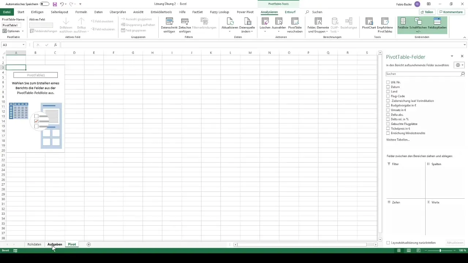Click the Kommentare button
Viewport: 468px width, 263px height.
click(451, 12)
